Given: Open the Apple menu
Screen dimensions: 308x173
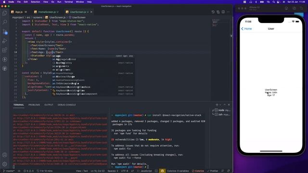Looking at the screenshot, I should [x=4, y=2].
